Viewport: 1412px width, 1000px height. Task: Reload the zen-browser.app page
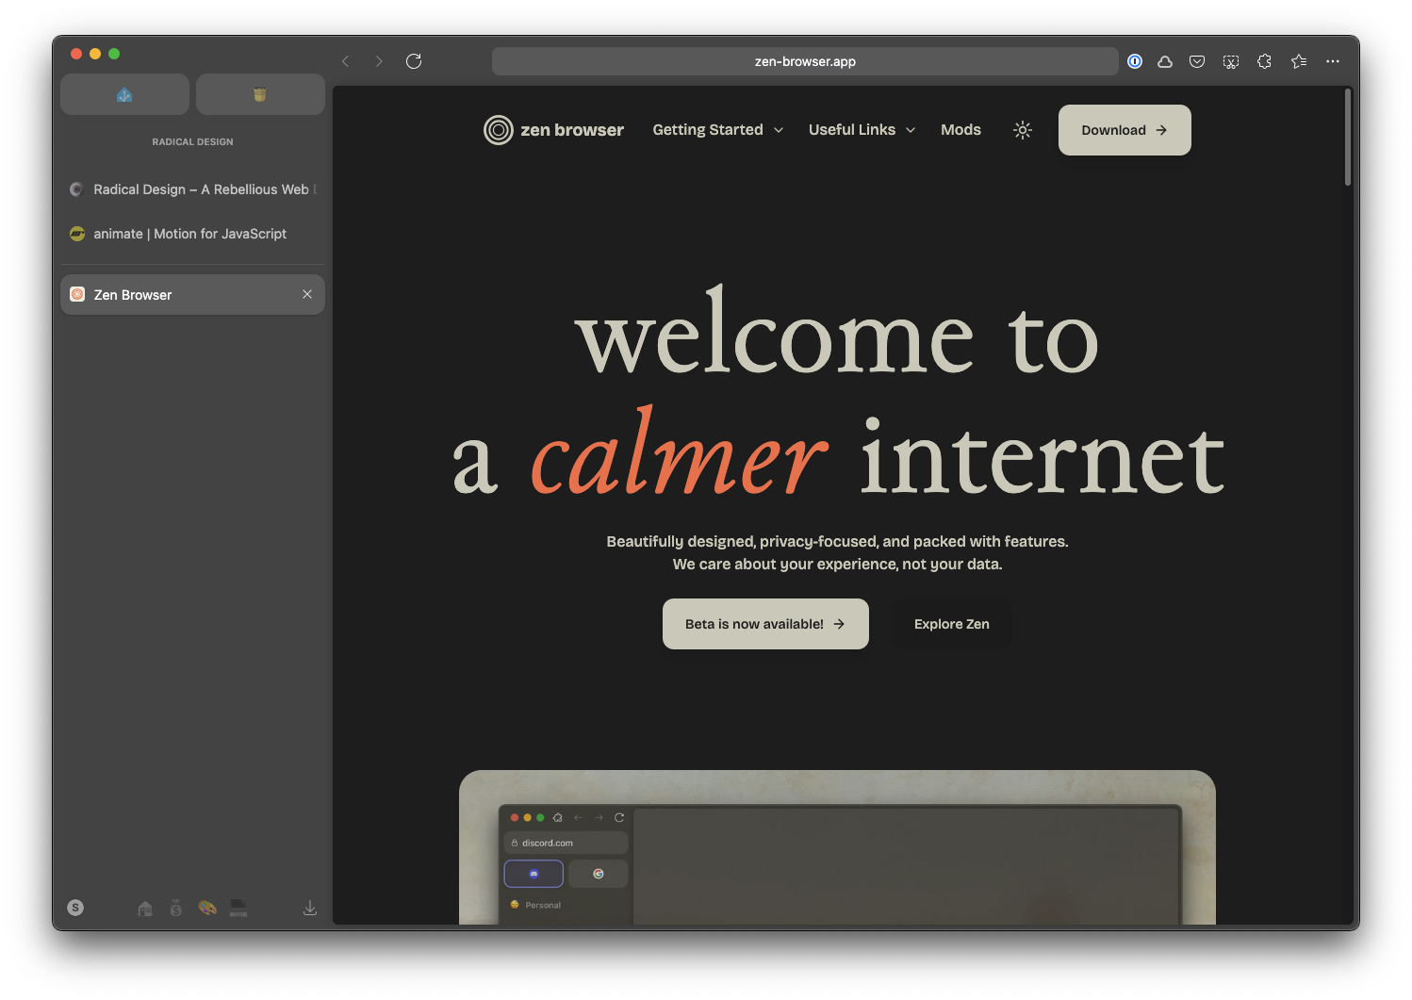point(414,61)
